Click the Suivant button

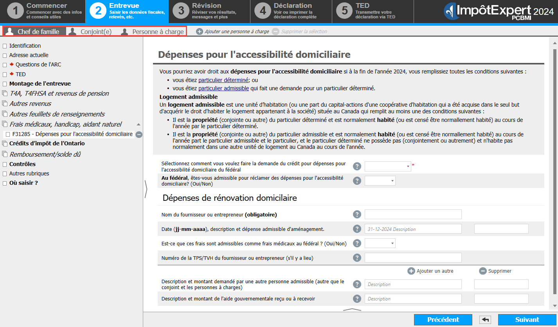(527, 320)
